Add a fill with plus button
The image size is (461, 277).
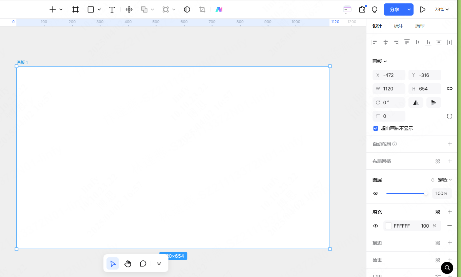pyautogui.click(x=450, y=212)
